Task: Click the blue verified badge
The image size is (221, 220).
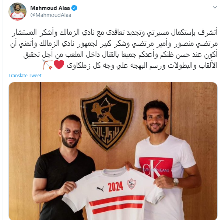Action: click(x=74, y=8)
